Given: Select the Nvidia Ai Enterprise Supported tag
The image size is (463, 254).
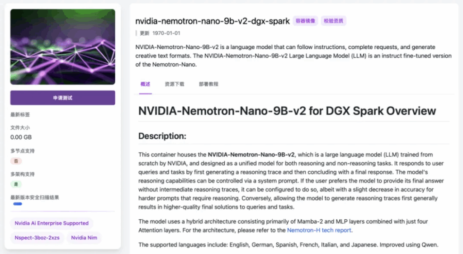Looking at the screenshot, I should point(52,223).
